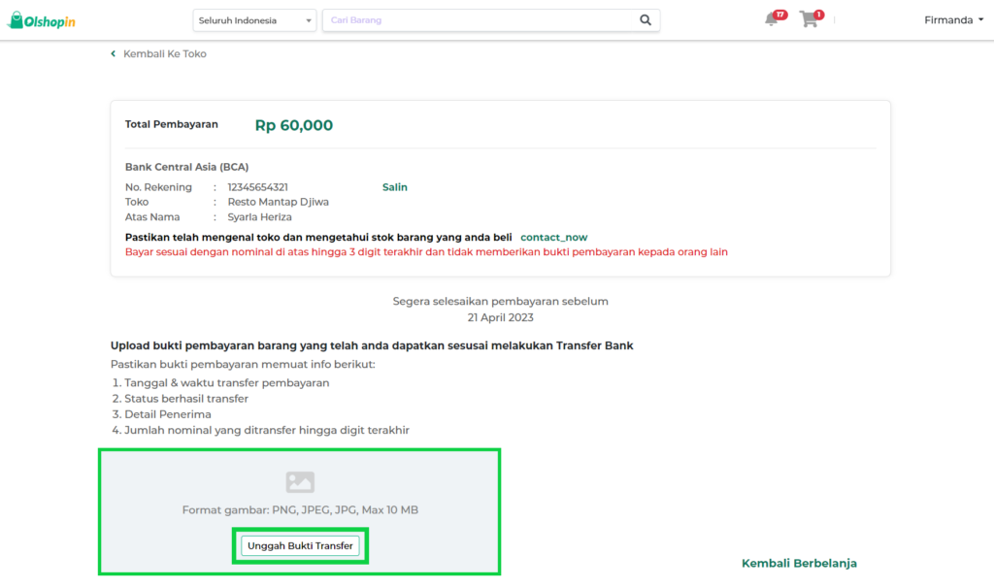Click the back chevron beside Kembali Ke Toko
Viewport: 994px width, 588px height.
(x=113, y=53)
